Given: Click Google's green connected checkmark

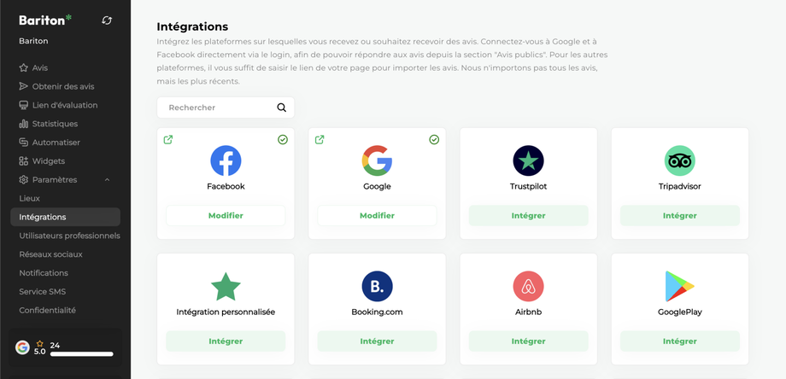Looking at the screenshot, I should coord(434,140).
